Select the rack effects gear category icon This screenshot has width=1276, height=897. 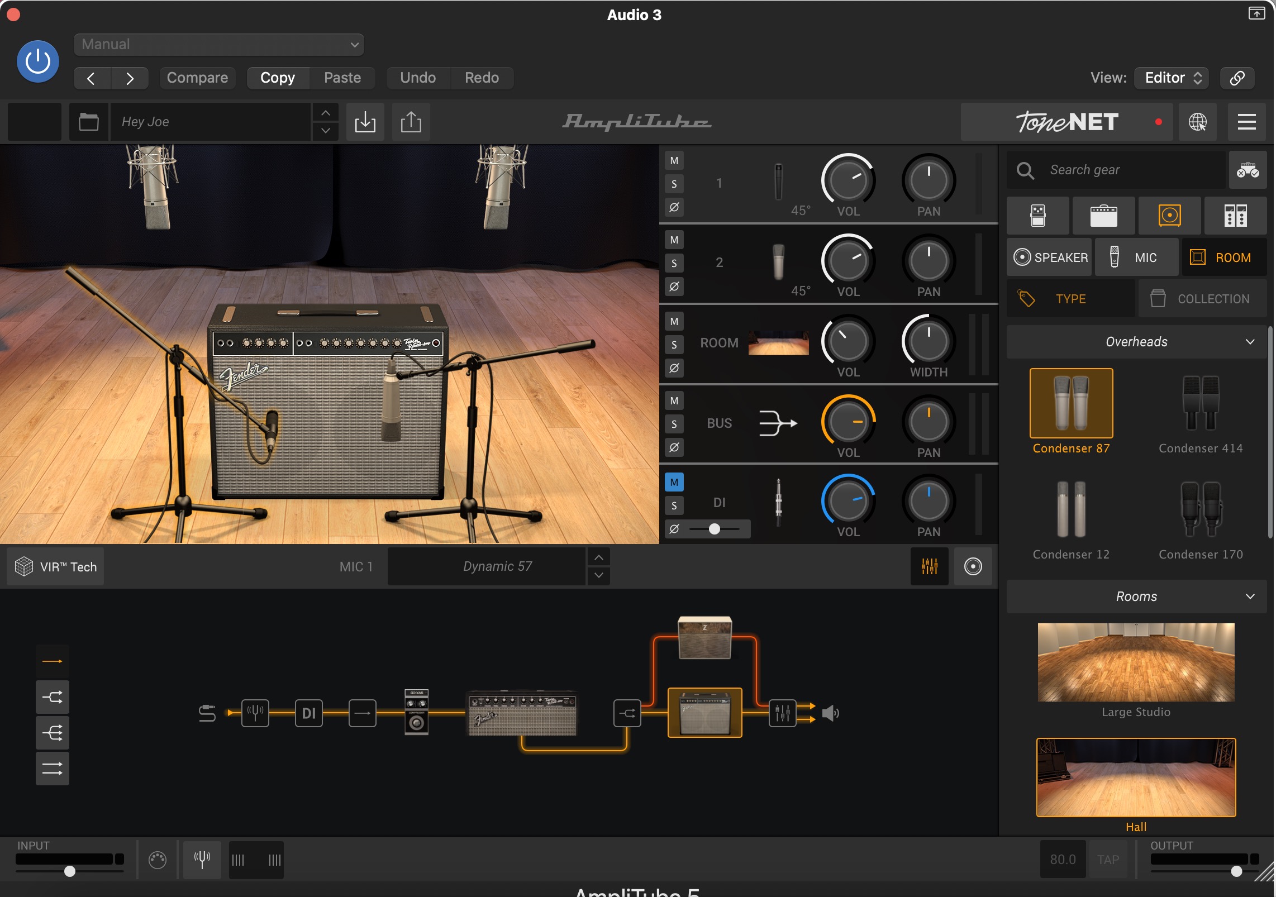tap(1236, 216)
